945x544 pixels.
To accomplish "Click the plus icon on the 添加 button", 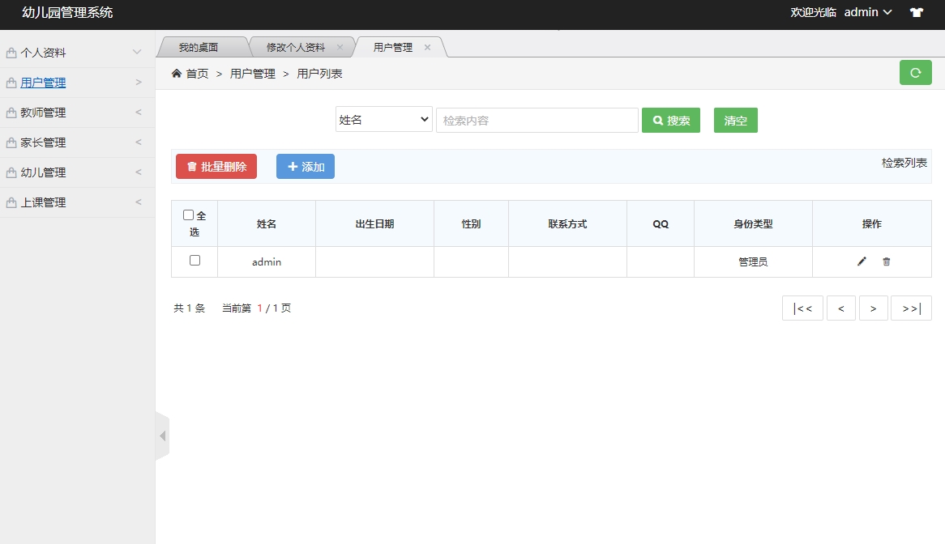I will (x=293, y=166).
